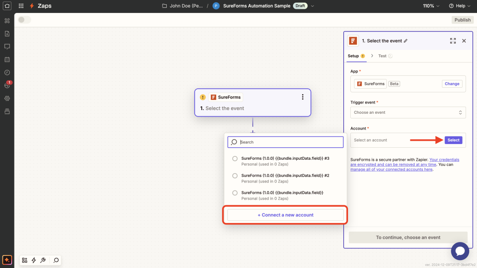The width and height of the screenshot is (477, 268).
Task: Open the Draft status chevron
Action: coord(311,6)
